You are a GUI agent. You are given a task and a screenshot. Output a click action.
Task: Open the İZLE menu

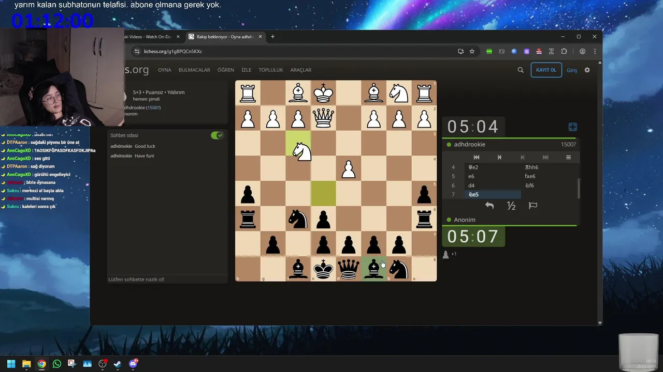[247, 70]
